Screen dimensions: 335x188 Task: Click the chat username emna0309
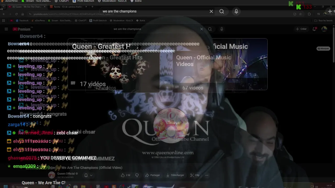coord(24,166)
